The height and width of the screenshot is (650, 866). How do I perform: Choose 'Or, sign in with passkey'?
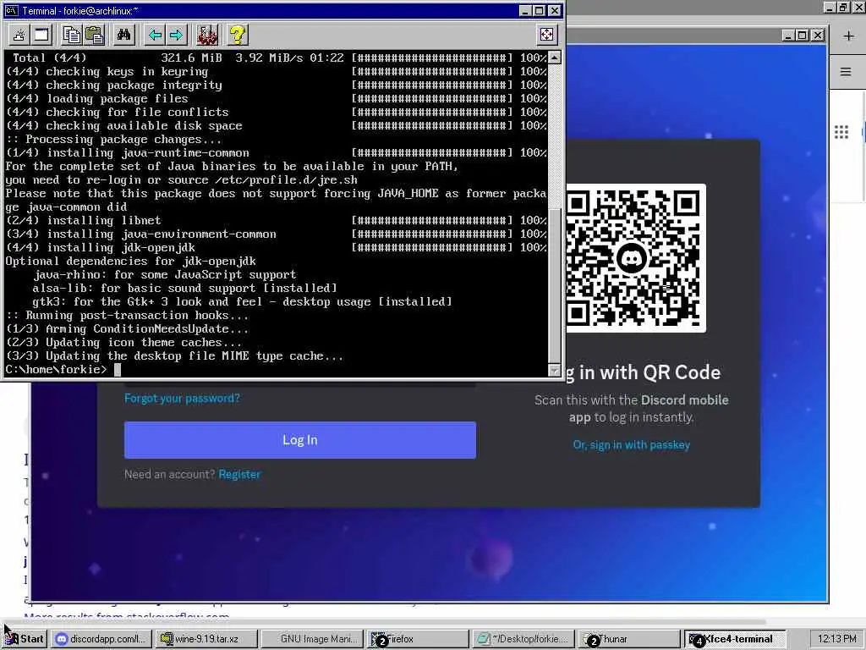pyautogui.click(x=631, y=445)
